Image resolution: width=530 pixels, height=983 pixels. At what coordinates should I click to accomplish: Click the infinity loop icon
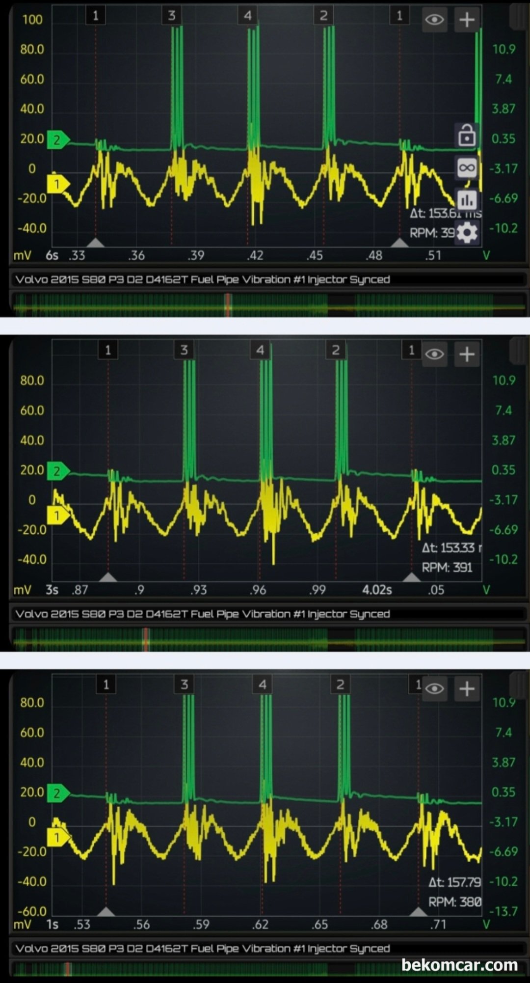(x=467, y=168)
